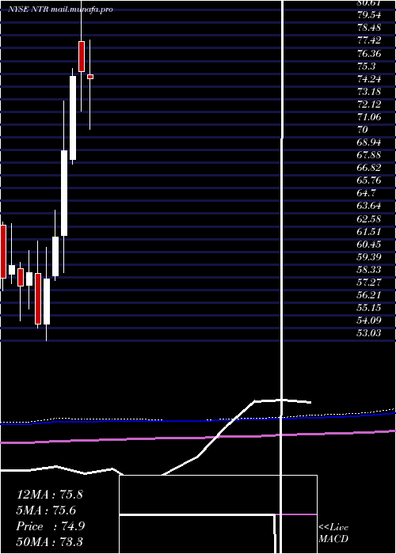Click the 71.06 price axis label
This screenshot has width=396, height=554.
coord(370,117)
